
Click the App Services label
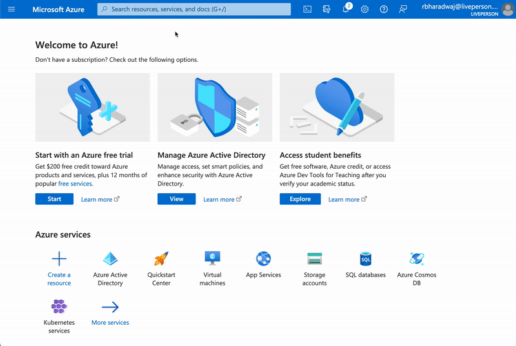264,275
